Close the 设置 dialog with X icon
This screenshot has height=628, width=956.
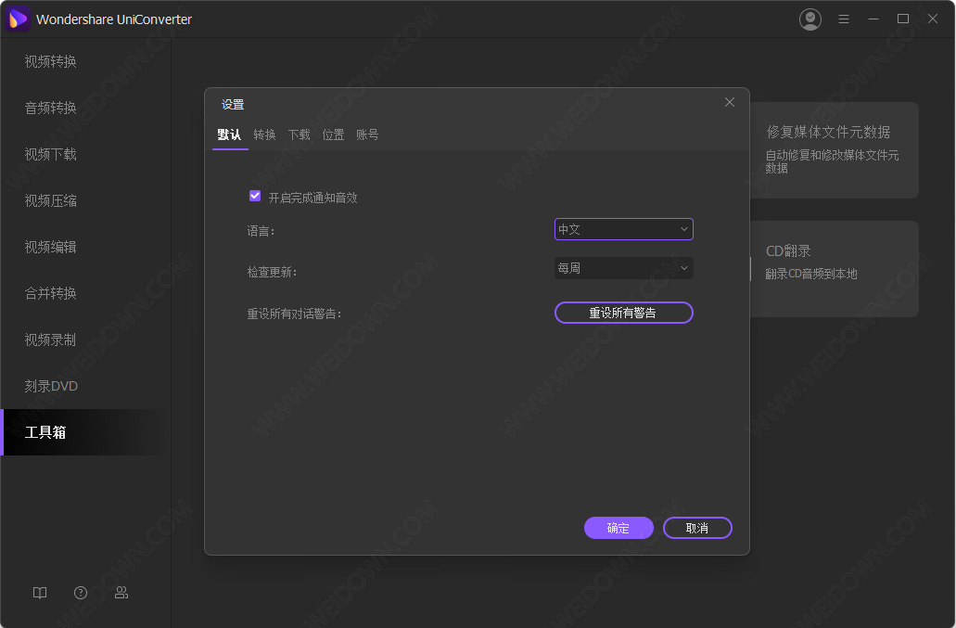(x=730, y=102)
